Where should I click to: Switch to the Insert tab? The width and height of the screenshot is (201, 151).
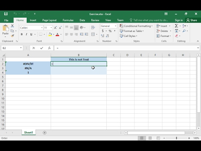tap(33, 20)
